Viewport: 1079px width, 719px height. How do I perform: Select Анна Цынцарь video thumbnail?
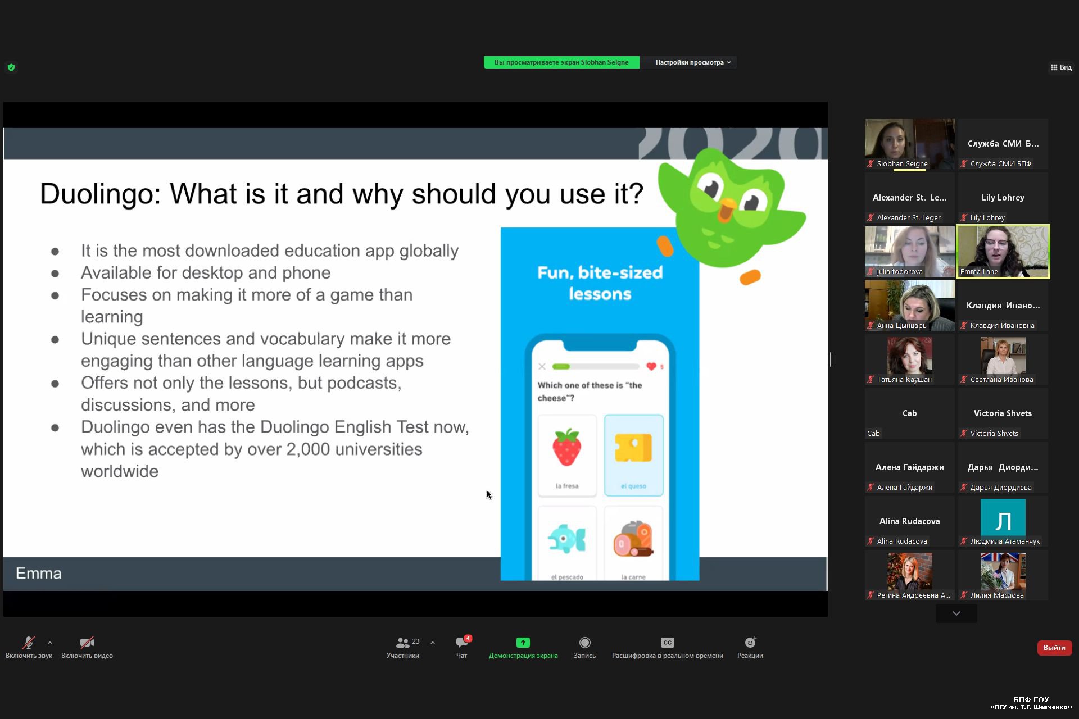pos(909,306)
